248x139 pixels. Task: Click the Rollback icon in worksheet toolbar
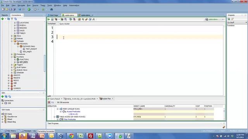(x=74, y=19)
